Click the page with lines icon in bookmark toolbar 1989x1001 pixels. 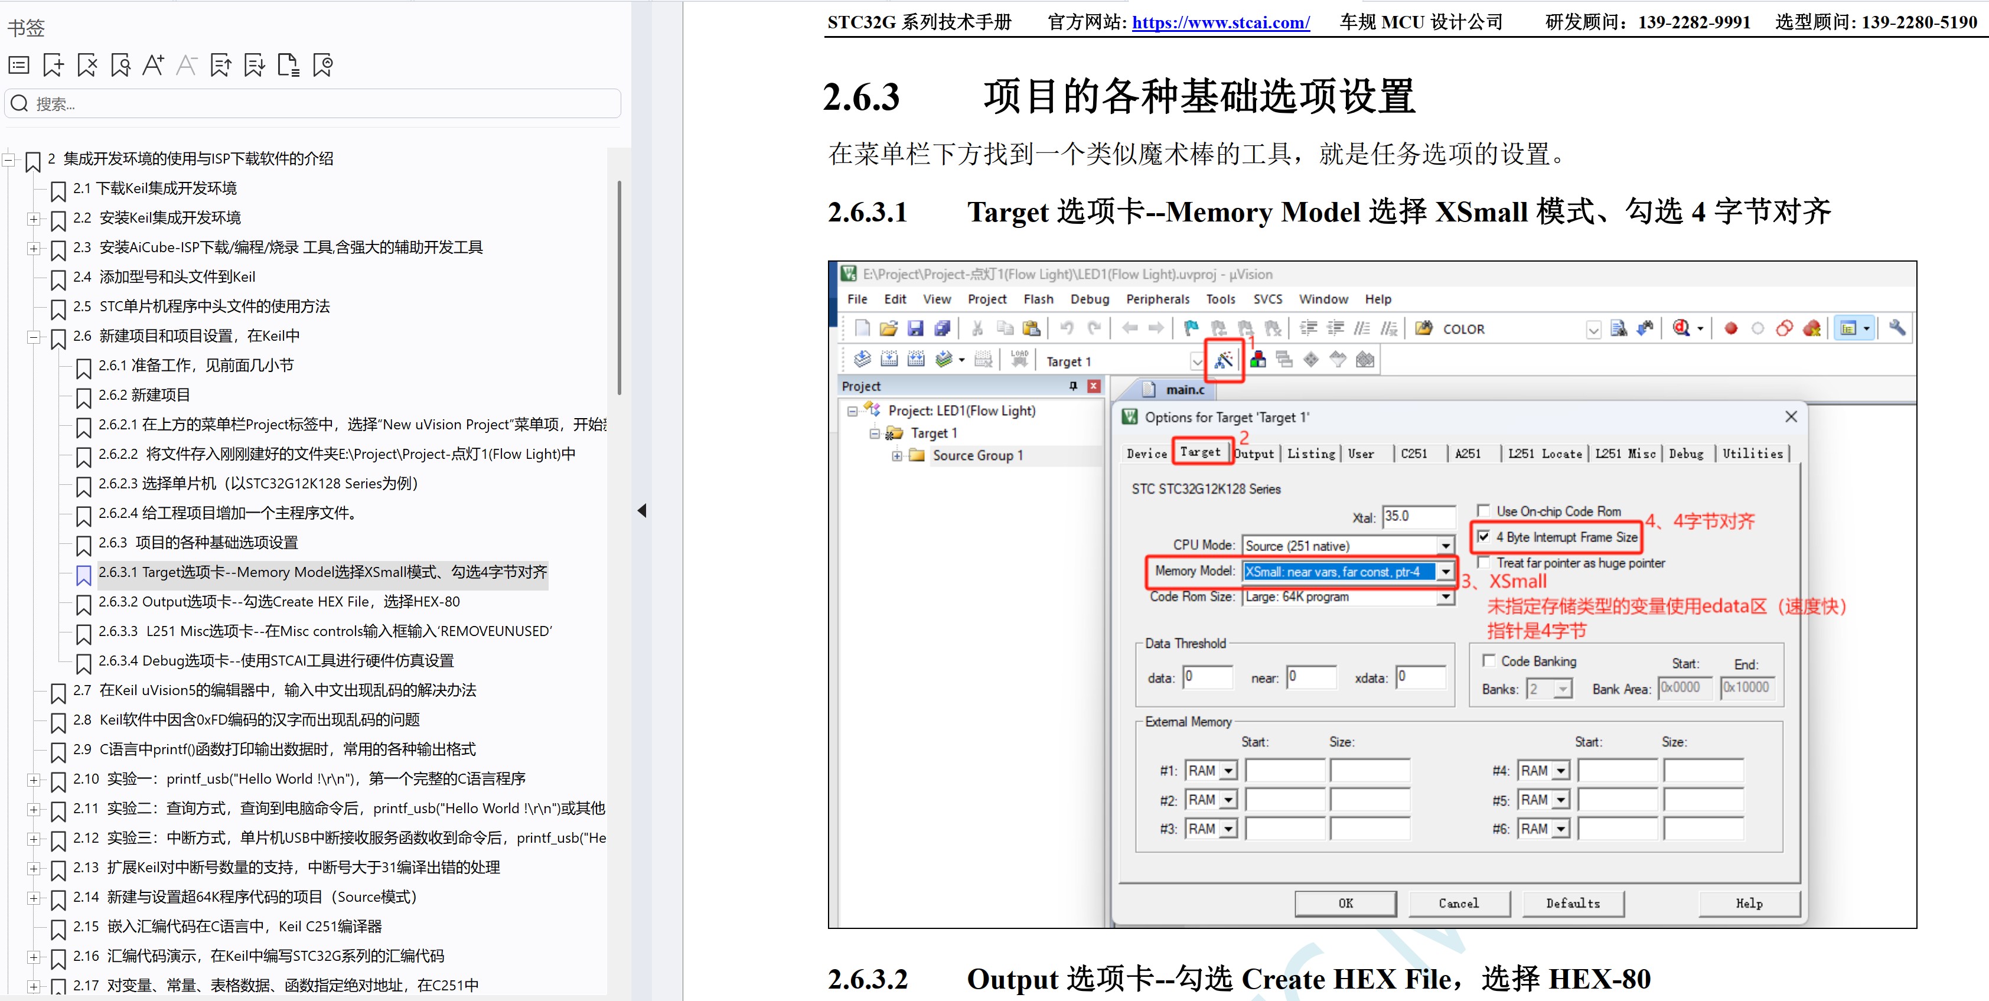pos(288,65)
